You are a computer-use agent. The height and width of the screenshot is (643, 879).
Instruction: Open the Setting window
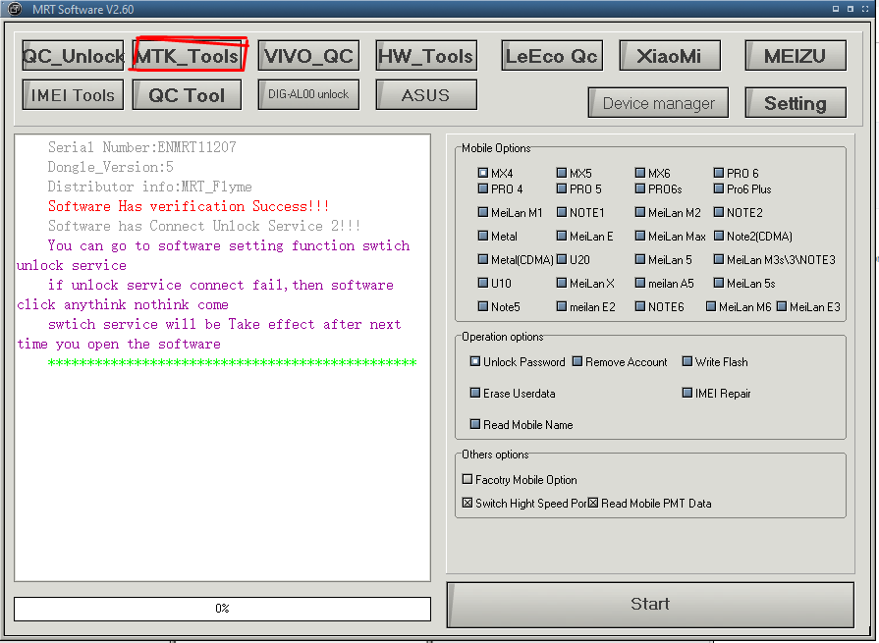796,102
